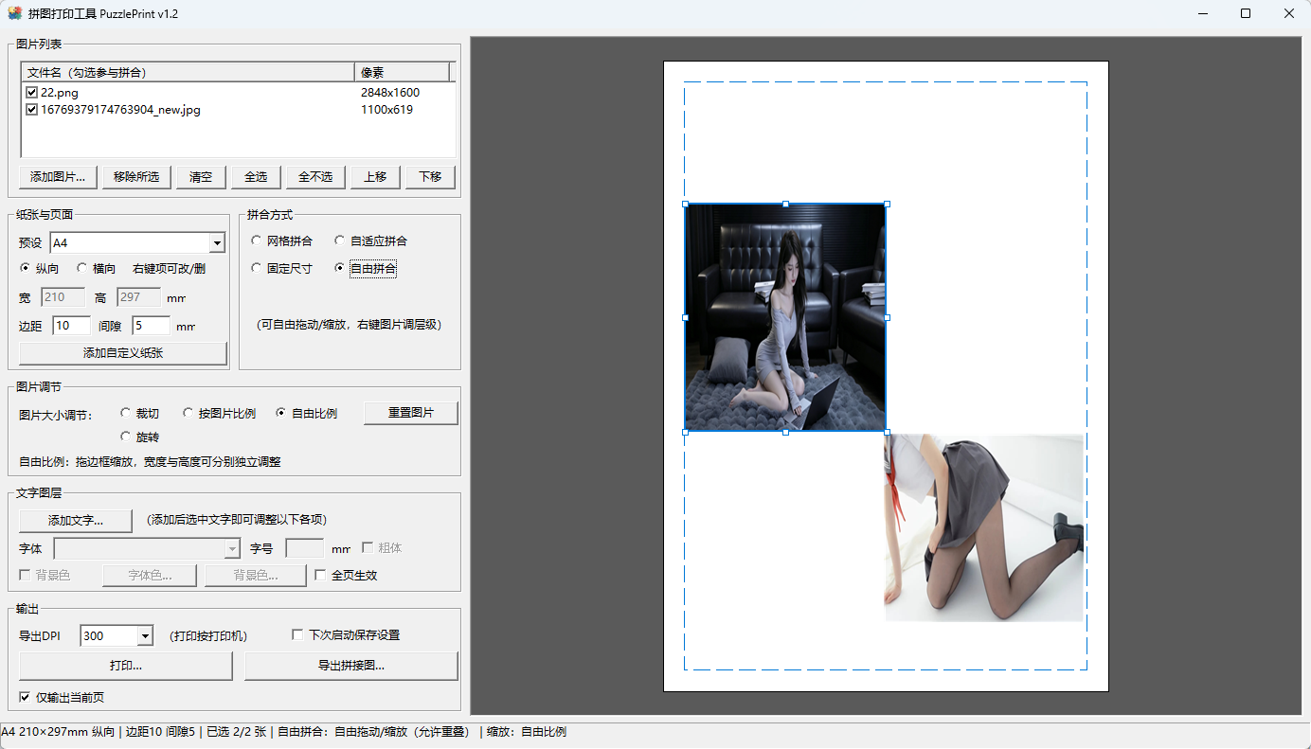Click 重置图片 button

[411, 413]
